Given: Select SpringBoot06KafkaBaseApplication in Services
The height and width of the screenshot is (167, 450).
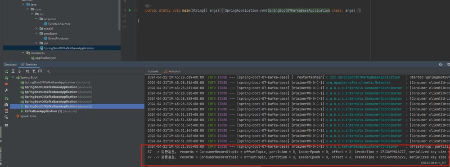Looking at the screenshot, I should tap(56, 102).
